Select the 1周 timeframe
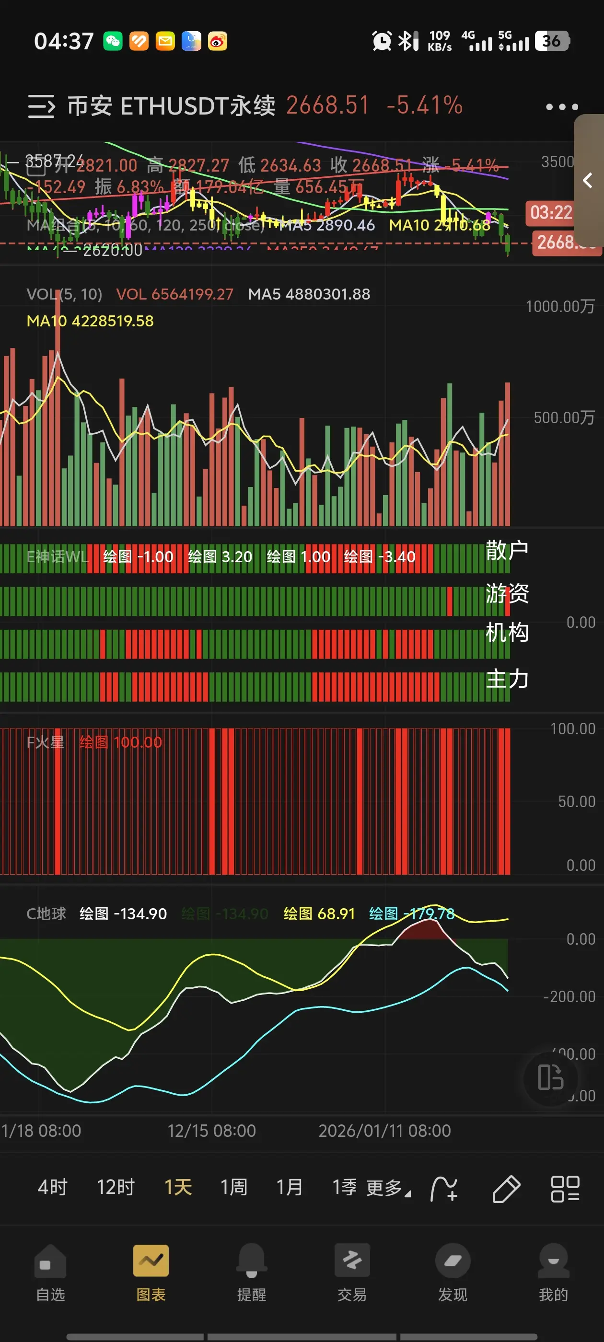Screen dimensions: 604x1342 click(233, 1187)
